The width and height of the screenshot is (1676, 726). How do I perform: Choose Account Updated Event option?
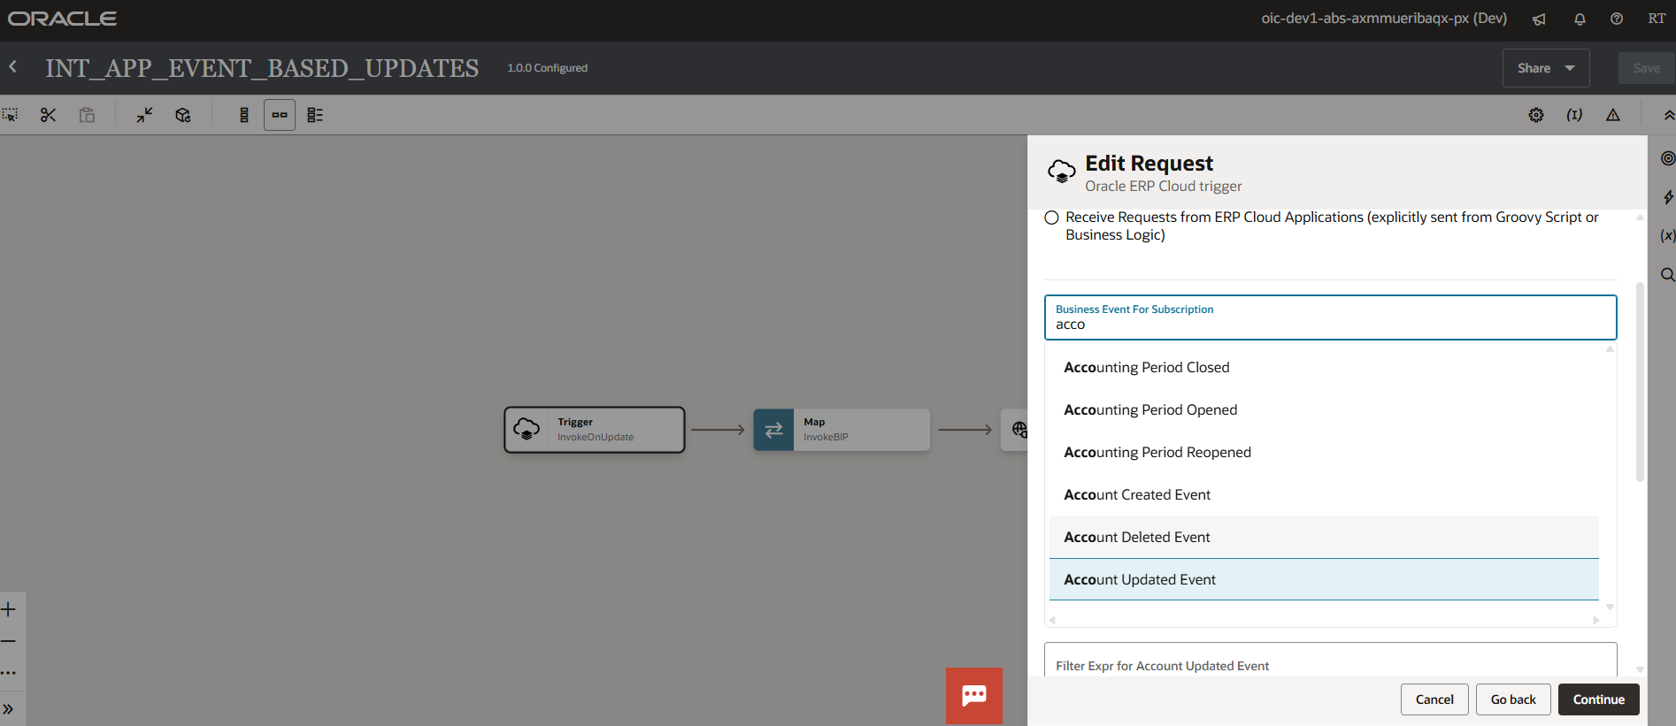1324,579
